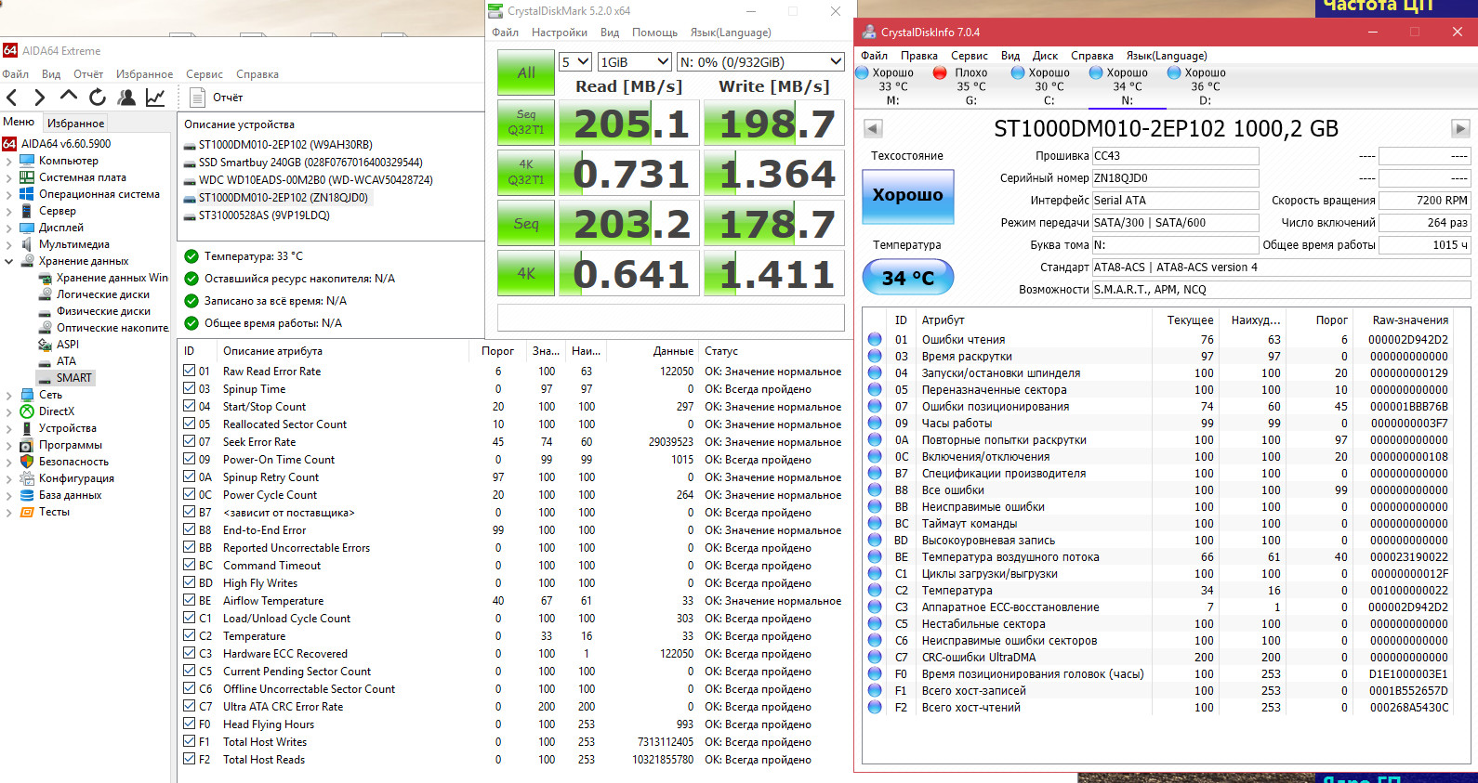Select the SMART item in AIDA64 tree
Viewport: 1478px width, 783px height.
pyautogui.click(x=65, y=378)
